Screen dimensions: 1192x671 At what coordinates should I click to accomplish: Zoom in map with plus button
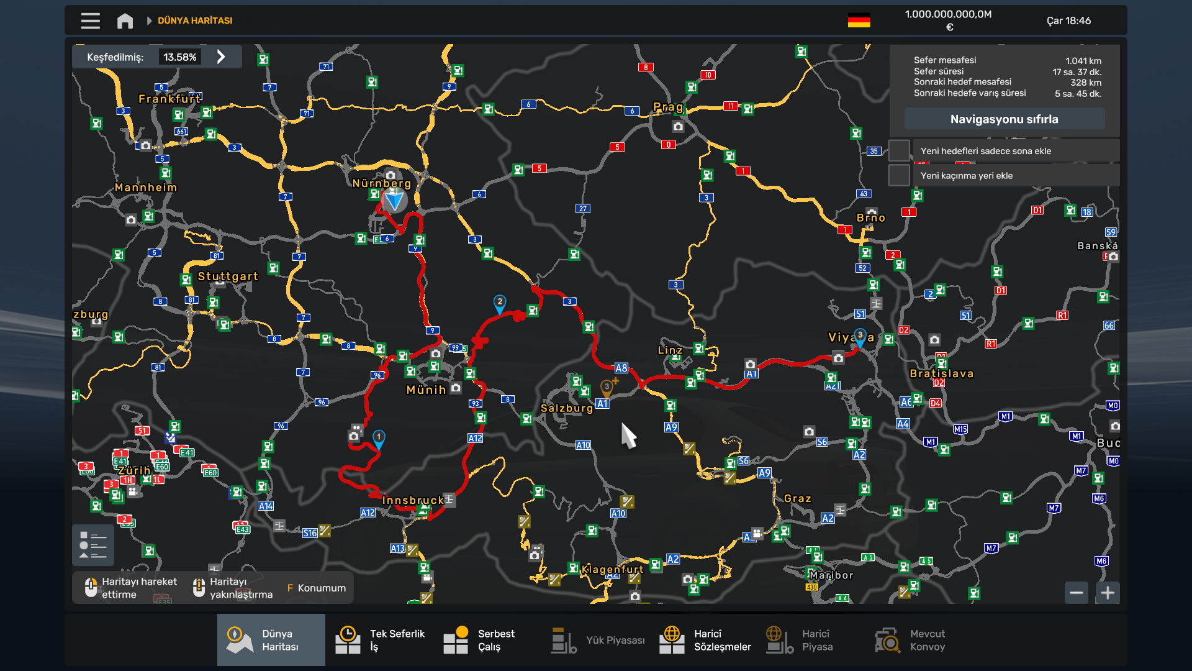click(1108, 593)
